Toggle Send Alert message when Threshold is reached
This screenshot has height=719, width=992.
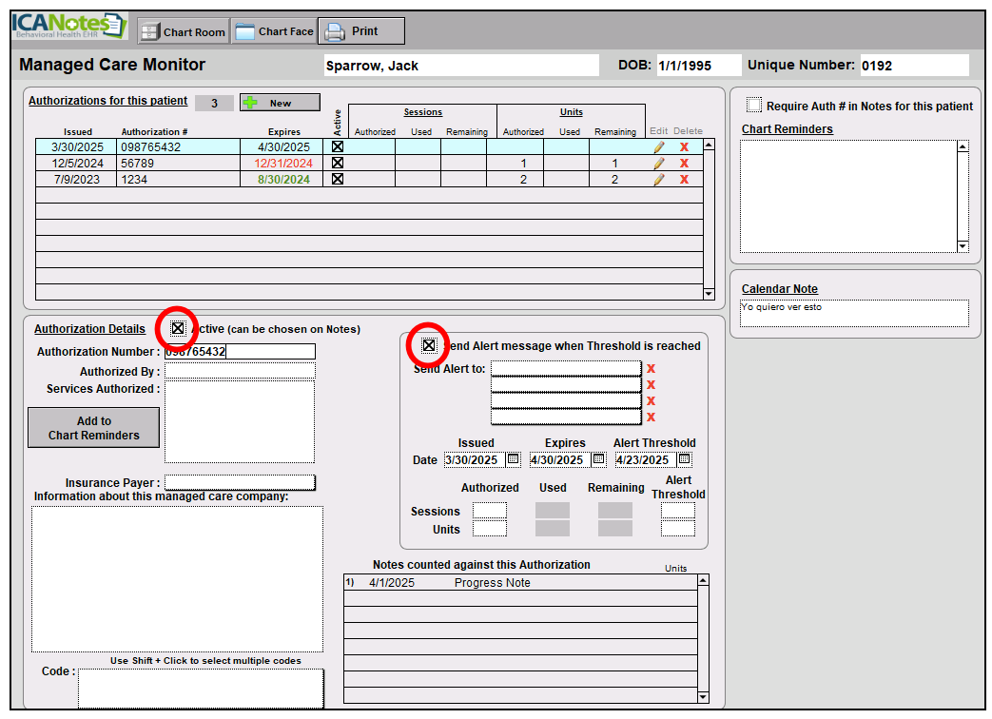(429, 345)
